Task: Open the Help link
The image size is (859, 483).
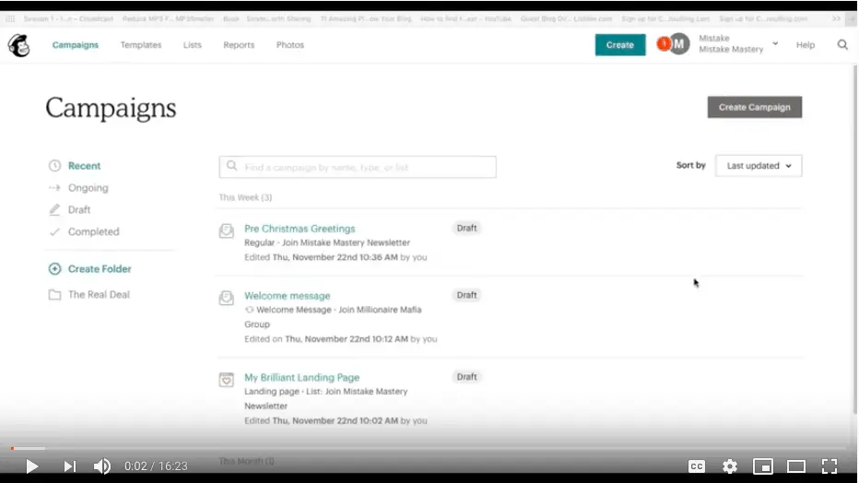Action: (806, 45)
